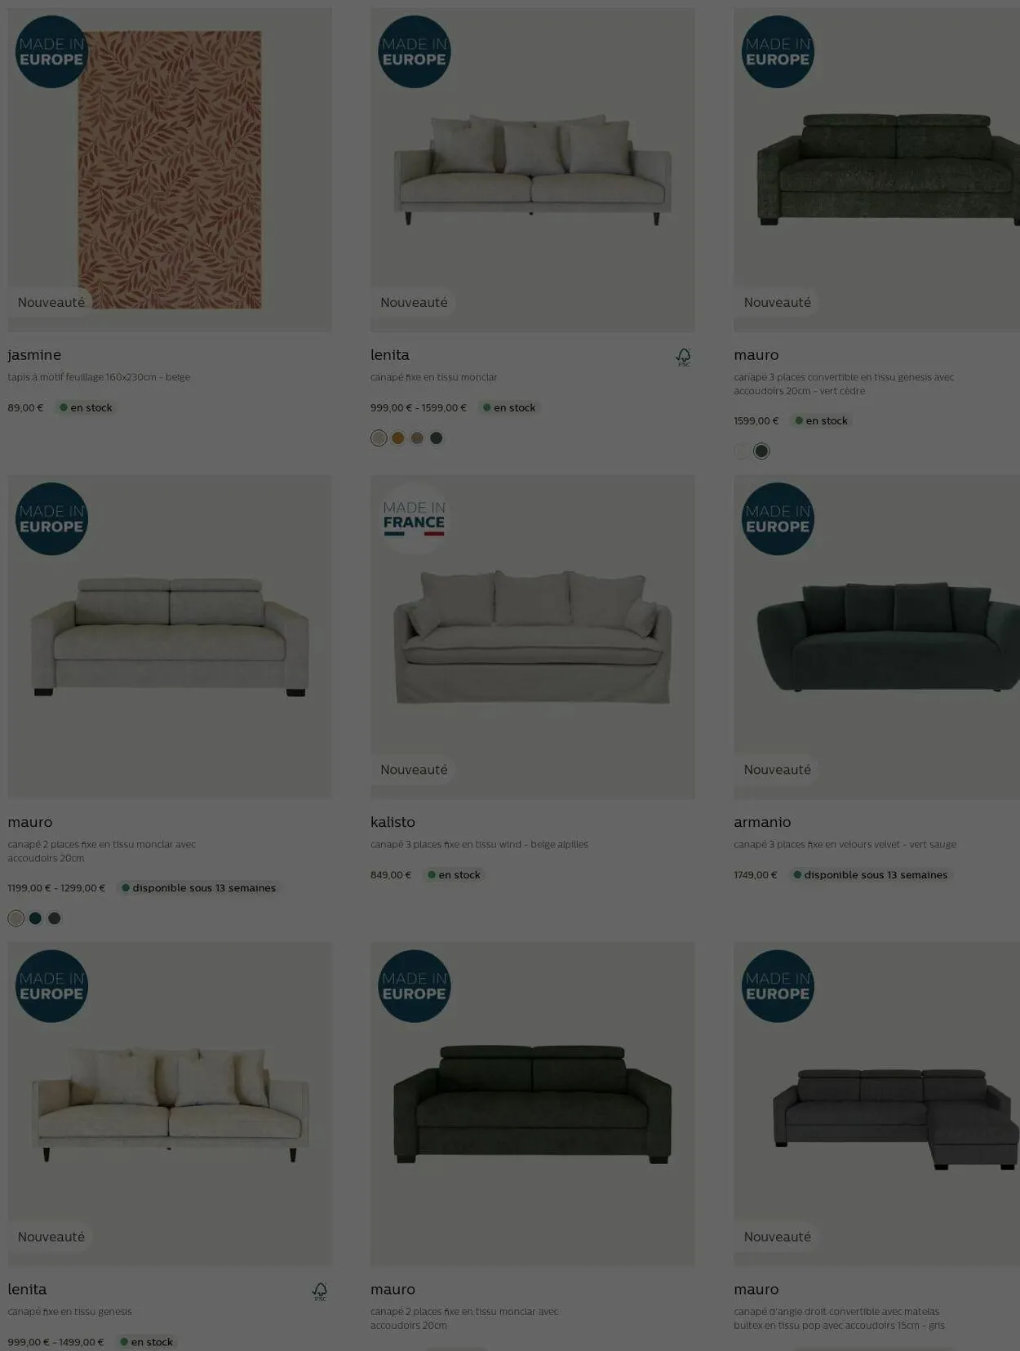Pick the teal swatch for mauro 2 places

click(35, 918)
